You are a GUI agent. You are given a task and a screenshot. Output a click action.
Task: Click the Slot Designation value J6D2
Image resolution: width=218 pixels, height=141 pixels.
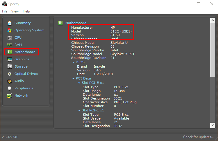[118, 126]
